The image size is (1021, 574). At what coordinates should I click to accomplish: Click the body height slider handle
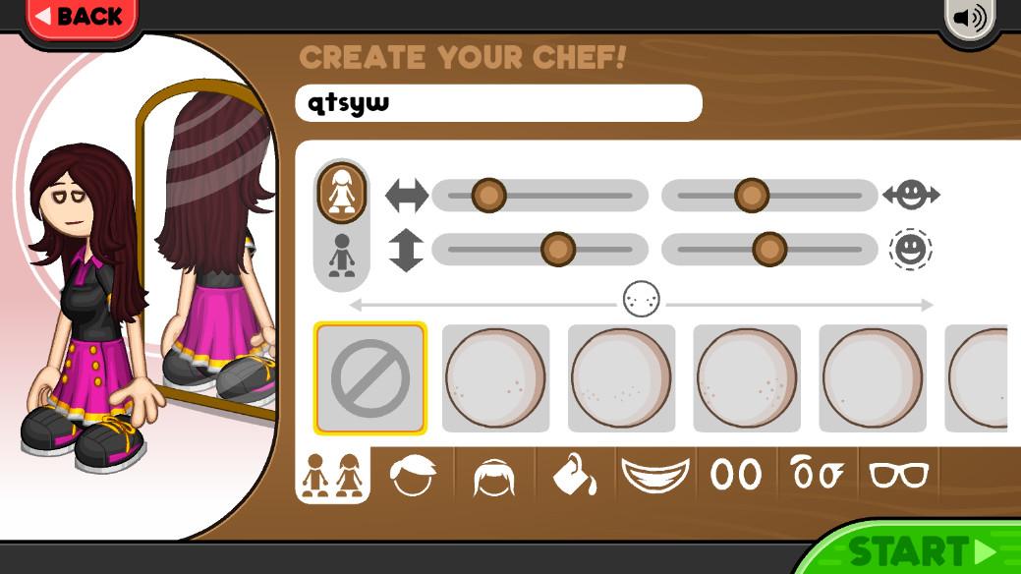(x=558, y=249)
